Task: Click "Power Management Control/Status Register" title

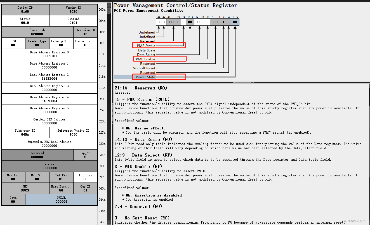Action: [176, 5]
